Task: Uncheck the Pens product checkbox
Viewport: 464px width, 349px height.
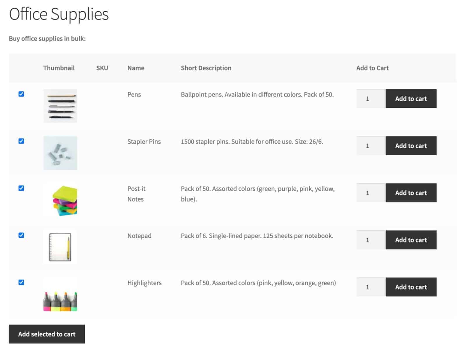Action: click(x=22, y=94)
